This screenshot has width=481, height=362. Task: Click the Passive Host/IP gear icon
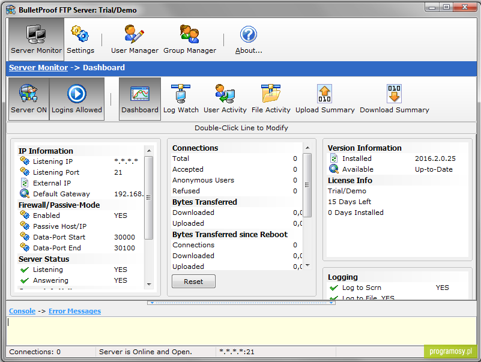[25, 226]
